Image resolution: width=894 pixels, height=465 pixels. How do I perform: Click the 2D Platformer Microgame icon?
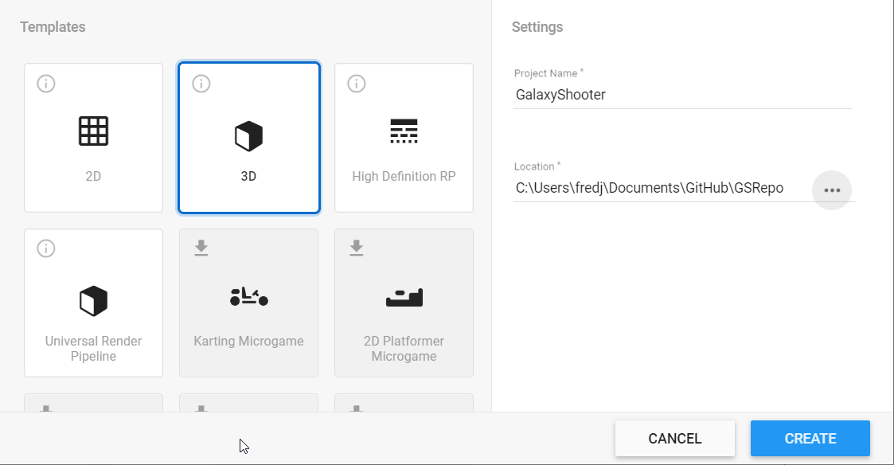pyautogui.click(x=404, y=297)
